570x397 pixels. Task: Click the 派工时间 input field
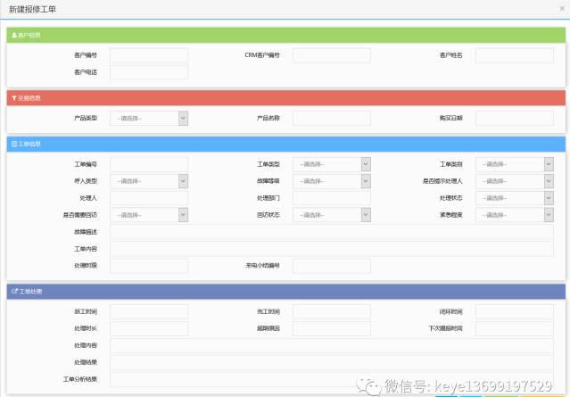(x=148, y=311)
